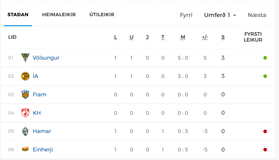Click the ÍA yellow club logo
Viewport: 279px width, 160px height.
point(25,76)
